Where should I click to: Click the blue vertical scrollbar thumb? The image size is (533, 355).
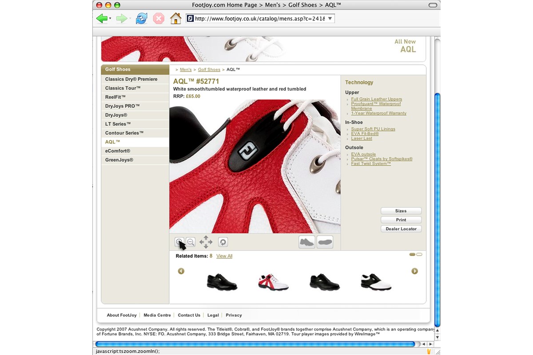click(x=437, y=210)
